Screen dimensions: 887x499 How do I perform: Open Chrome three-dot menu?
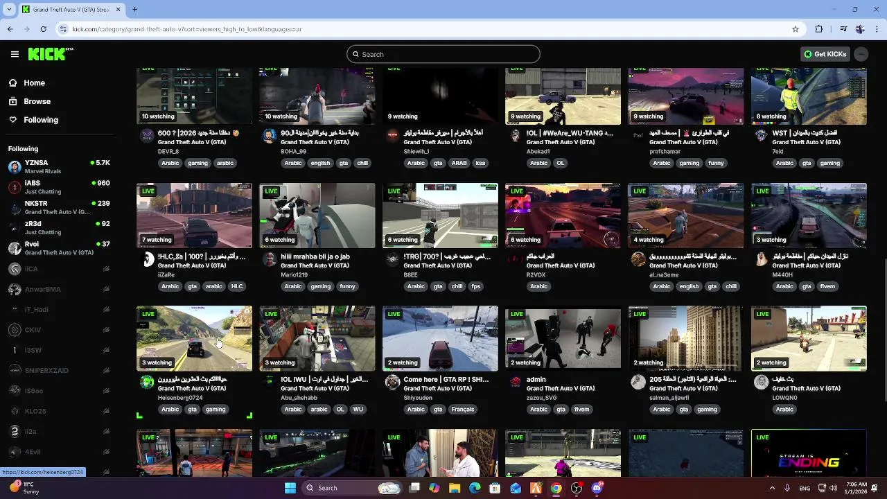point(877,29)
